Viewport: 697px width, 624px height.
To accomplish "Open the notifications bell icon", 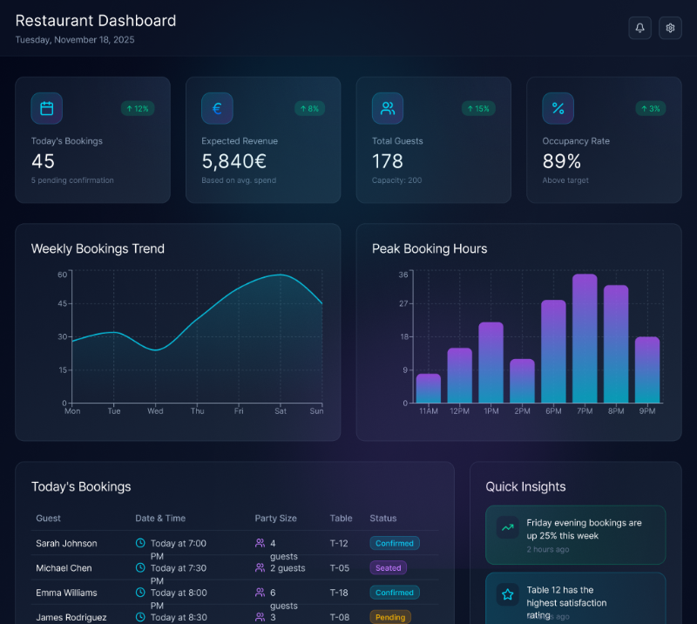I will pyautogui.click(x=639, y=28).
